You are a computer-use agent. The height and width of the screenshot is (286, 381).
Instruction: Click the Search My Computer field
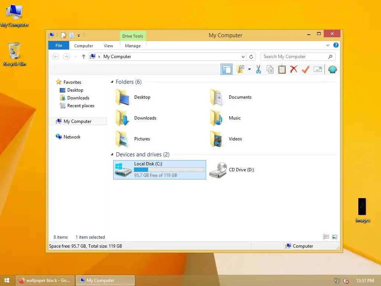pos(298,57)
